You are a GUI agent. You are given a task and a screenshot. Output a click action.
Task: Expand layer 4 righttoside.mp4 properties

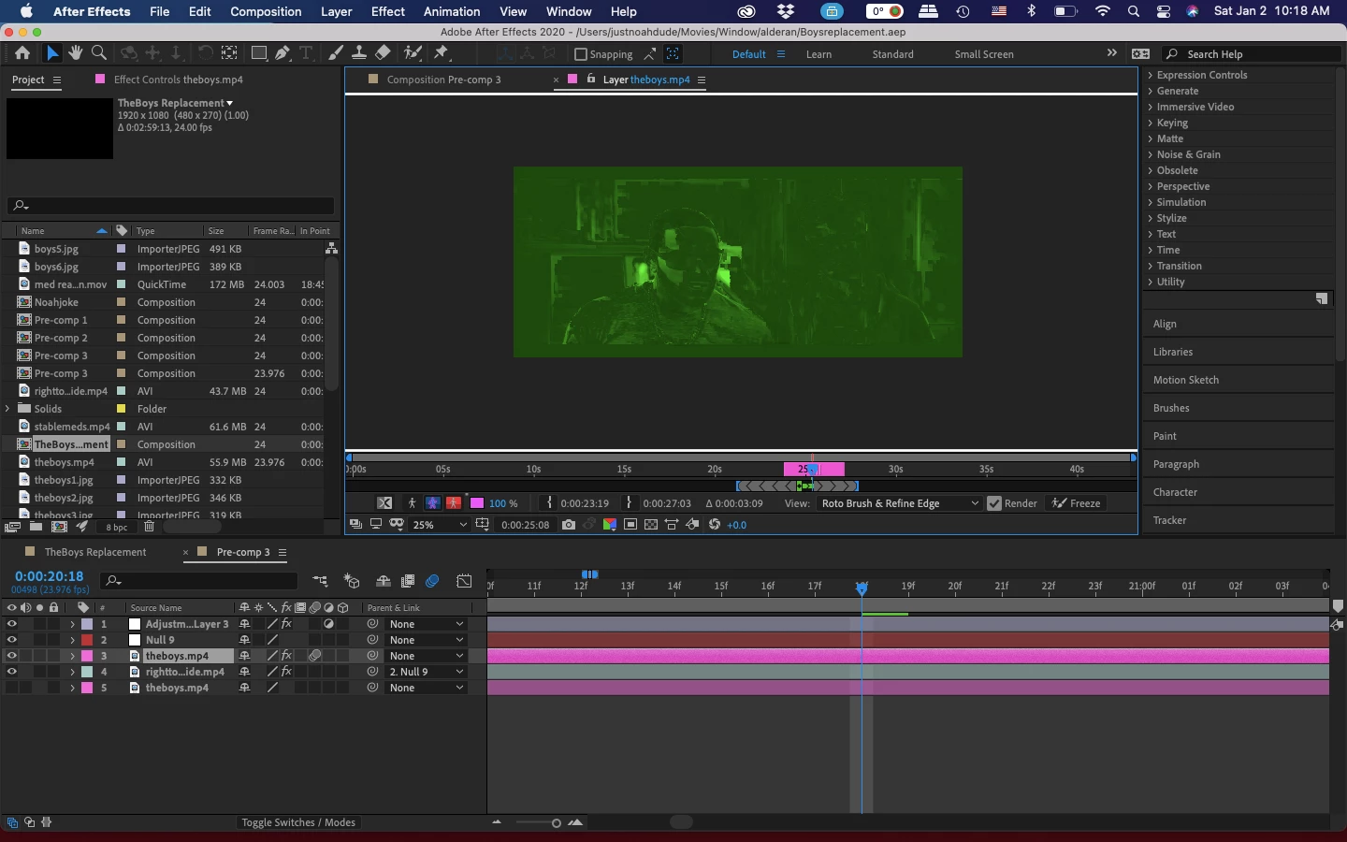pyautogui.click(x=72, y=672)
